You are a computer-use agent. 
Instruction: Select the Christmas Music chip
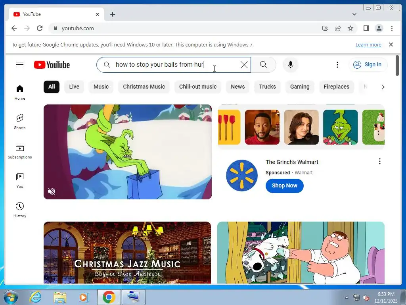pos(144,87)
